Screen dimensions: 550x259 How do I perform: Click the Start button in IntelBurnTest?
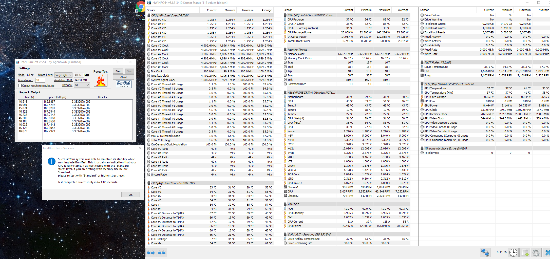point(118,71)
